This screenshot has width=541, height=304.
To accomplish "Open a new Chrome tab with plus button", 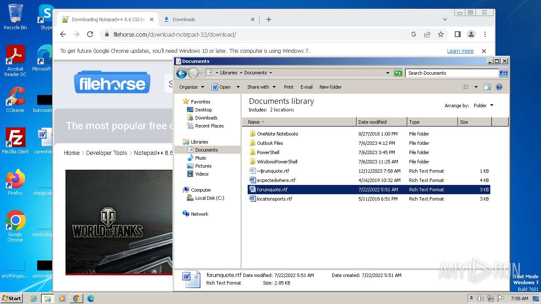I will tap(268, 19).
